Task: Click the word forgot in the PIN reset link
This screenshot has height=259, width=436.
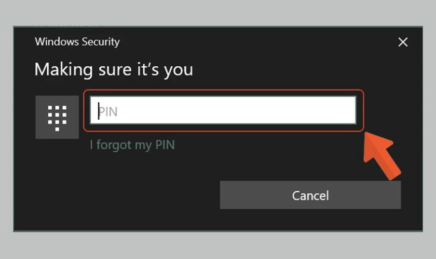Action: tap(114, 145)
